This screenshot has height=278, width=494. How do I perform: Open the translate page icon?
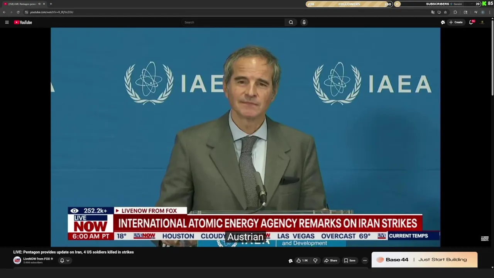point(433,12)
